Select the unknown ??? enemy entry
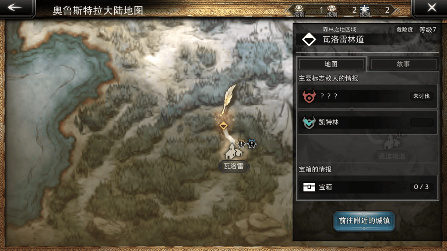 pos(368,96)
